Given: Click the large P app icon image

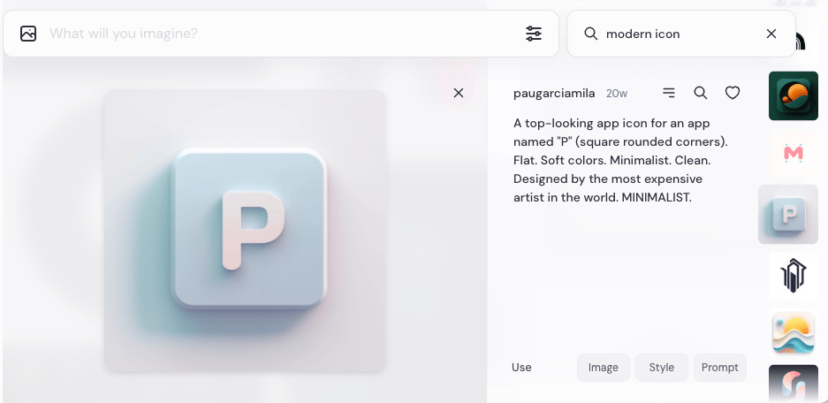Looking at the screenshot, I should [245, 230].
